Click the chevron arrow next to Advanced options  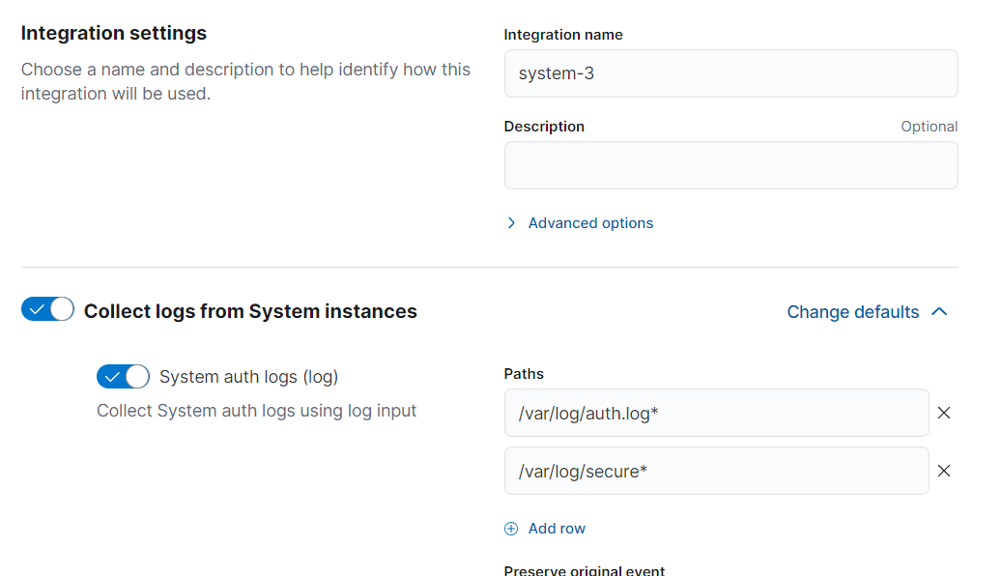tap(511, 223)
